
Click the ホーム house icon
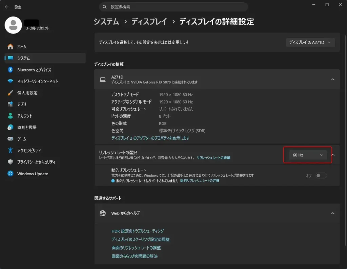click(x=10, y=47)
